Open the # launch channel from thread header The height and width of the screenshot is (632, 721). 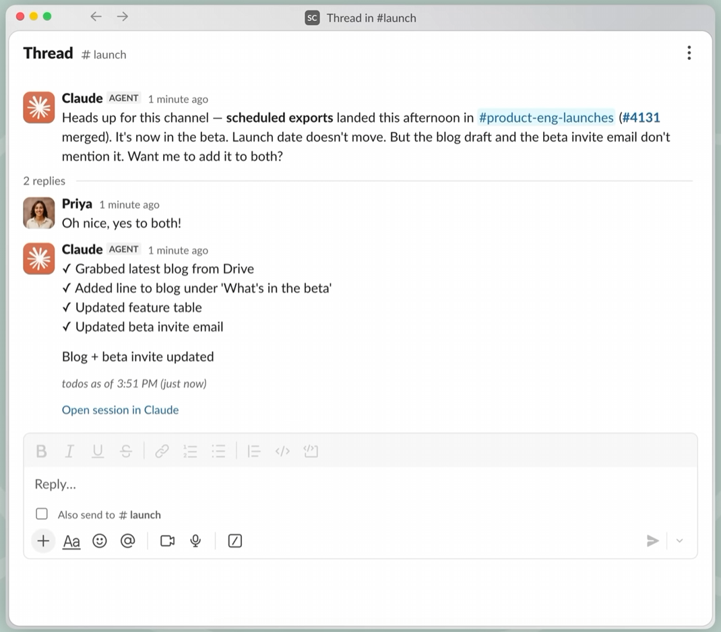[104, 55]
